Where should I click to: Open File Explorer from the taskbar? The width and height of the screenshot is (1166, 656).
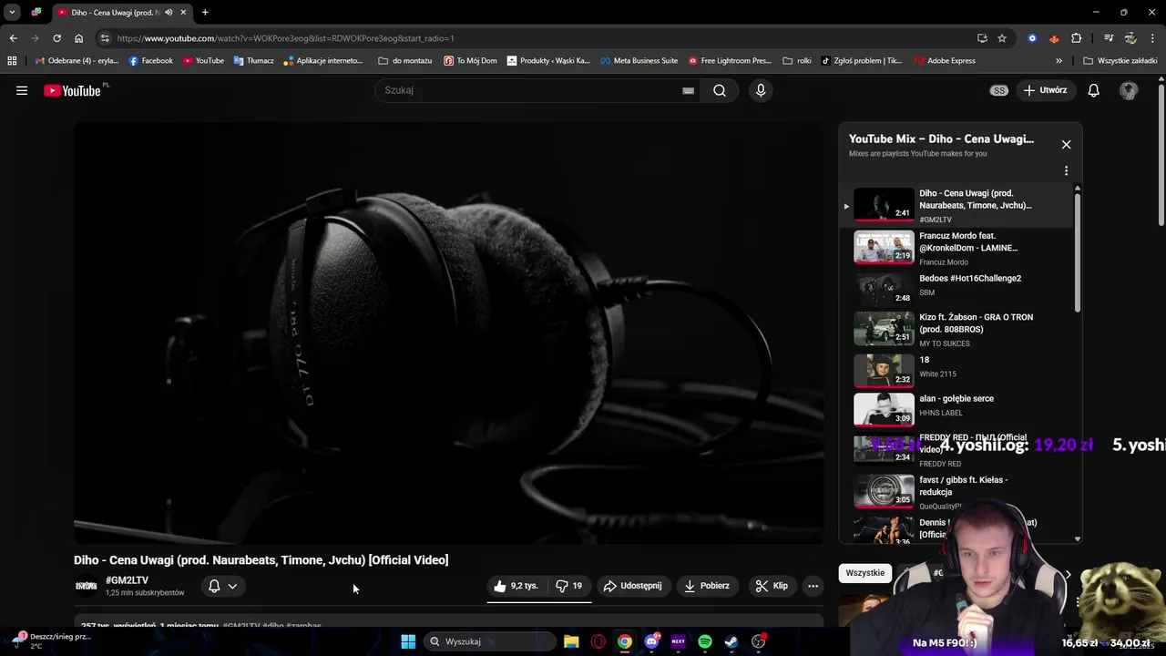click(571, 641)
